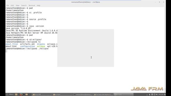
Task: Open the Help menu
Action: 38,5
